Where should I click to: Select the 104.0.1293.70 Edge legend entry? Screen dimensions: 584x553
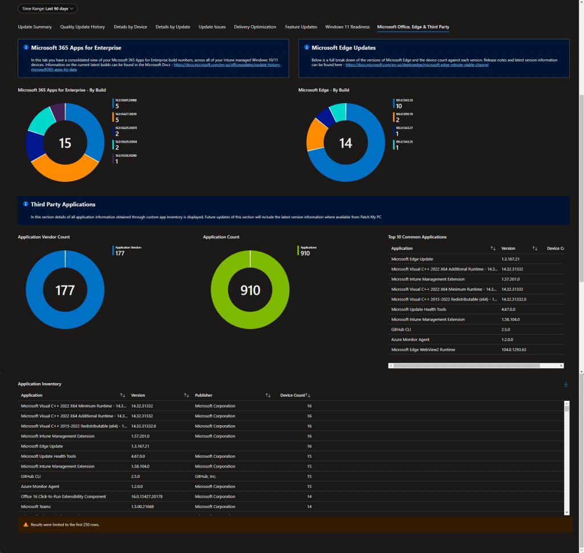(x=403, y=117)
